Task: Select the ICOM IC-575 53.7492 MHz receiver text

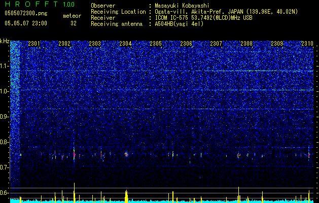Action: [x=203, y=18]
